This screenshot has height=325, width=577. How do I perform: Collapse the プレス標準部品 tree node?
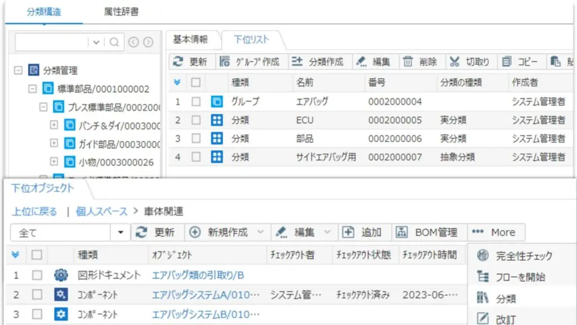[43, 107]
